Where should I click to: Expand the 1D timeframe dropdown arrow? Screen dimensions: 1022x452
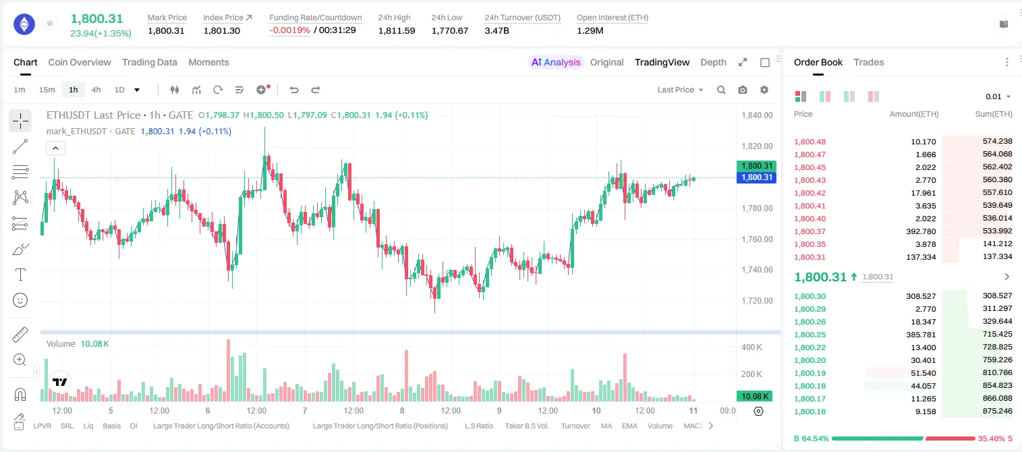pos(137,90)
